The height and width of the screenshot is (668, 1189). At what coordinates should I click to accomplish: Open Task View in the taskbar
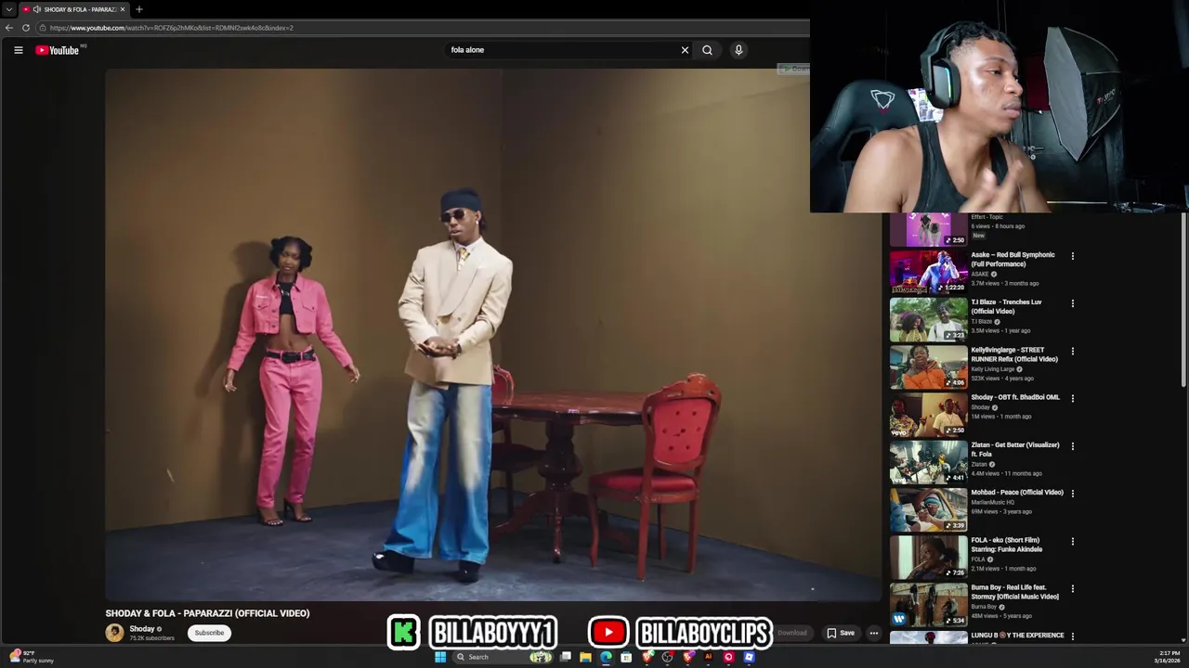[x=565, y=657]
